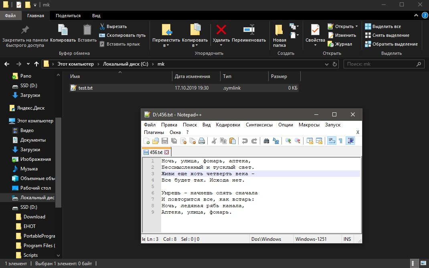Image resolution: width=429 pixels, height=268 pixels.
Task: Zoom out with magnifier minus icon
Action: [x=297, y=141]
